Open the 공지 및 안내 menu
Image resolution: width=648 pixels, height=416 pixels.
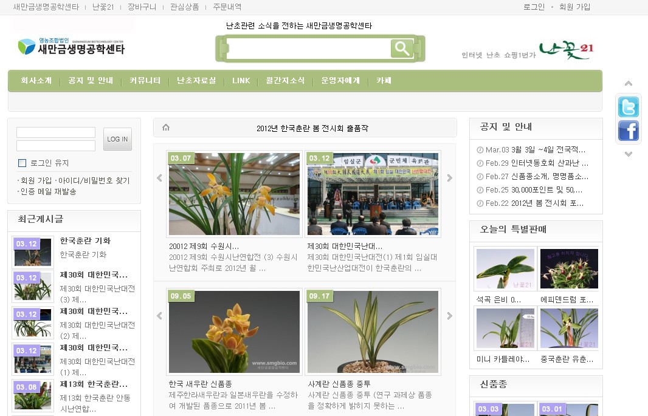91,81
